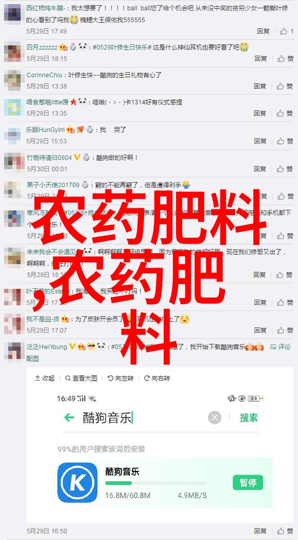Tap the green back arrow in search bar
Screen dimensions: 298x540
point(69,418)
